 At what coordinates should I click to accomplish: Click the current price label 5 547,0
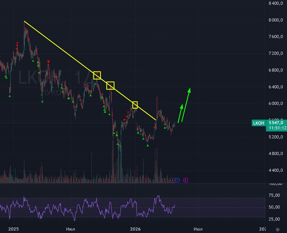pos(276,123)
